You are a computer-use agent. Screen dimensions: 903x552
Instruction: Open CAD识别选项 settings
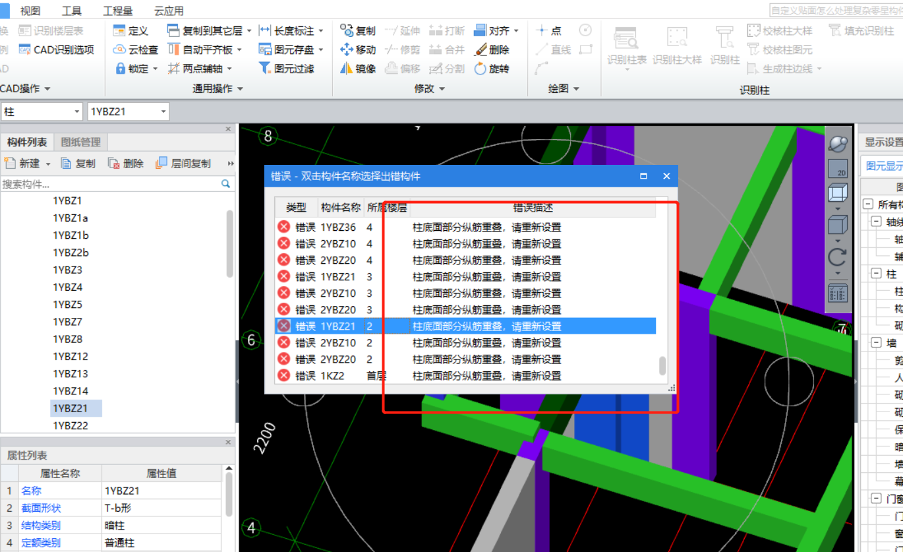57,49
